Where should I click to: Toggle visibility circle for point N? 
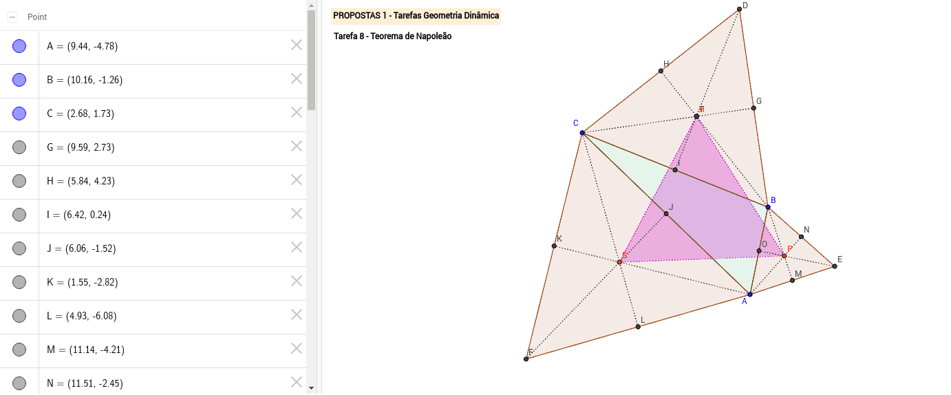coord(19,383)
